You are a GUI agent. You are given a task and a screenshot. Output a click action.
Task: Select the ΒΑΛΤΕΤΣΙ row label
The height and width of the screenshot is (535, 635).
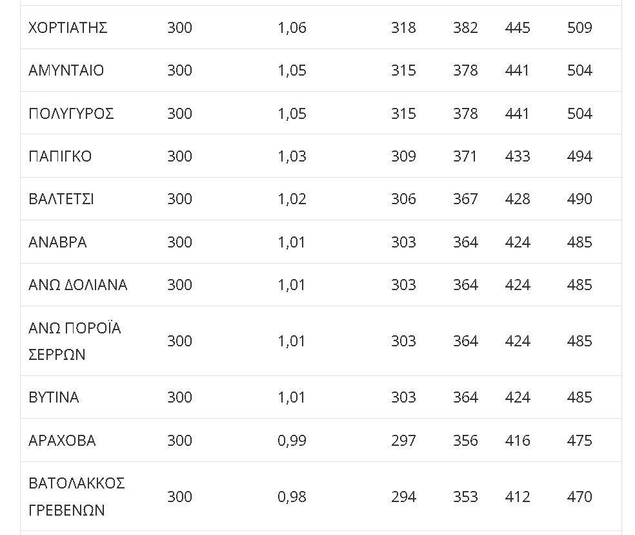pyautogui.click(x=61, y=199)
